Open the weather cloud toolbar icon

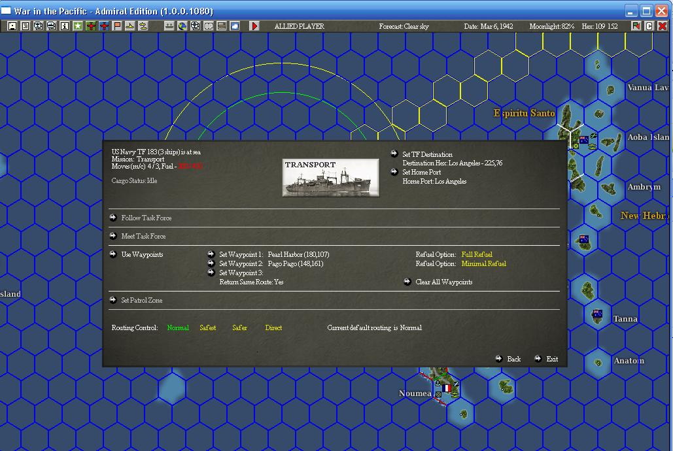coord(235,26)
